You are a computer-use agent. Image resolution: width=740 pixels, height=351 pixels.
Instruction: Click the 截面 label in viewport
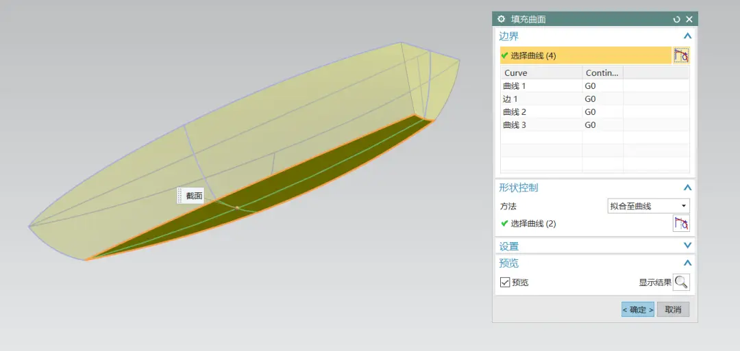tap(194, 196)
